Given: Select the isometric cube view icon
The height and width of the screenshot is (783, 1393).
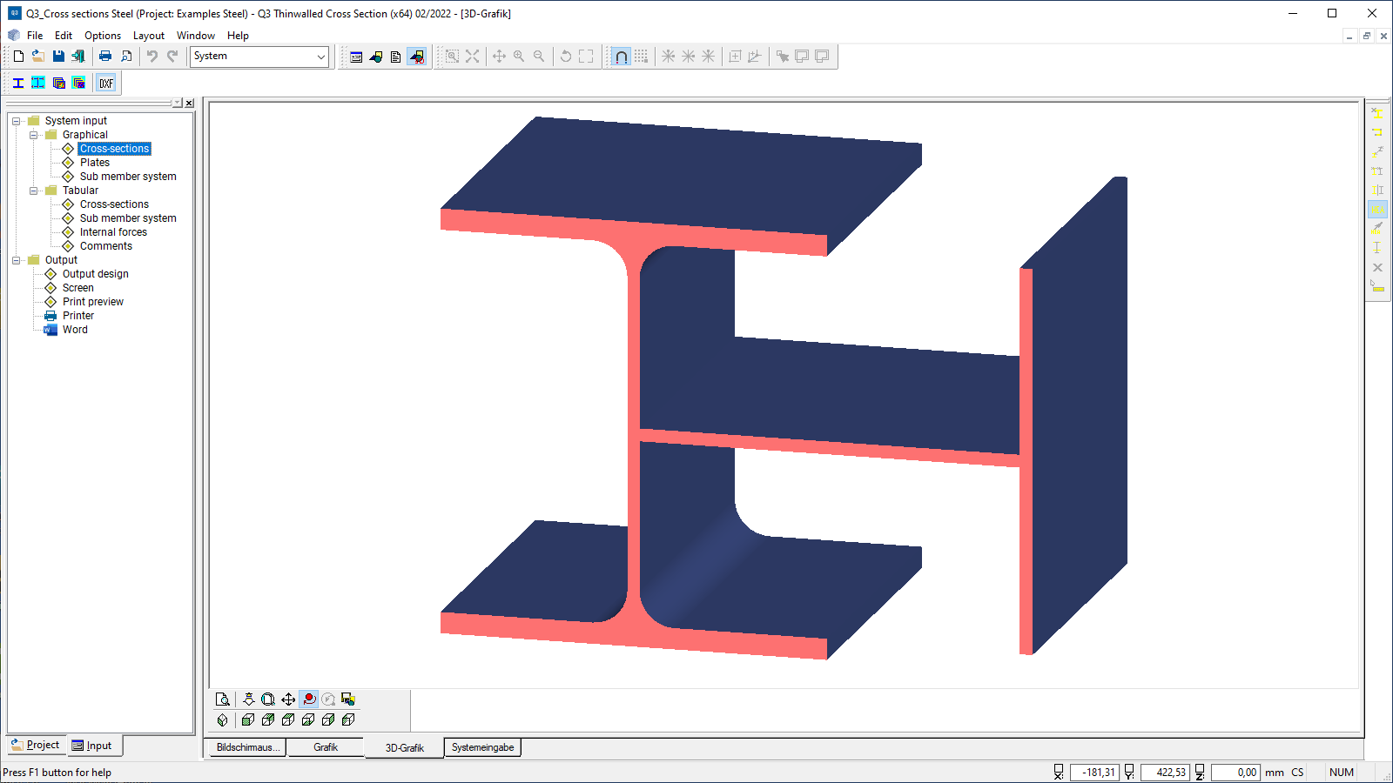Looking at the screenshot, I should [223, 719].
